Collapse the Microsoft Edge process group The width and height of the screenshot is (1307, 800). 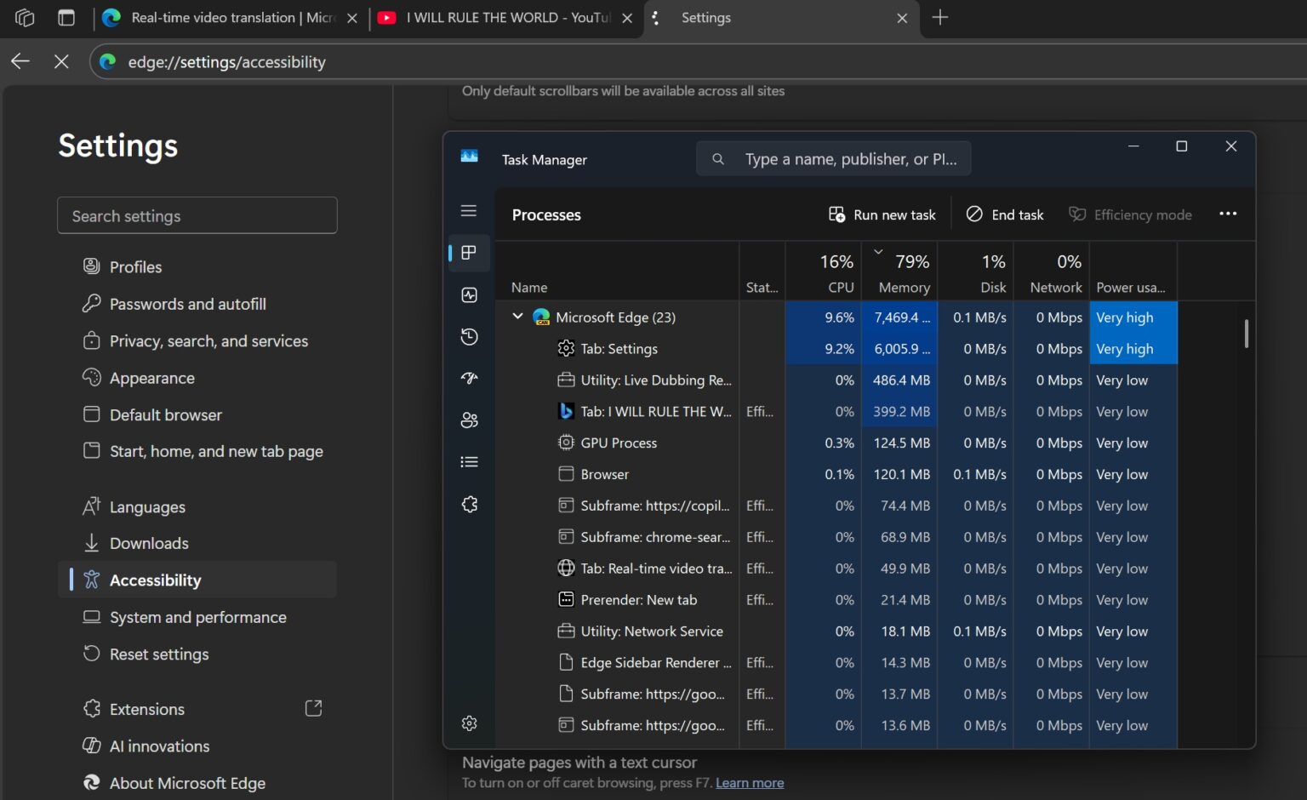[x=517, y=316]
